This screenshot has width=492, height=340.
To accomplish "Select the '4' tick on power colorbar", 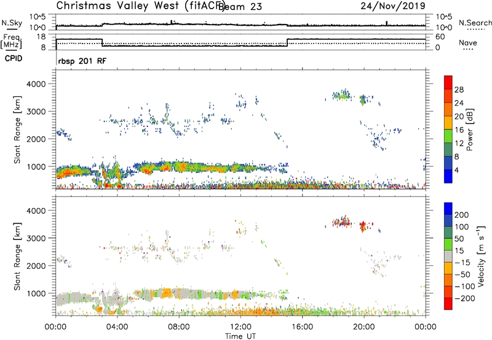I will tap(456, 170).
